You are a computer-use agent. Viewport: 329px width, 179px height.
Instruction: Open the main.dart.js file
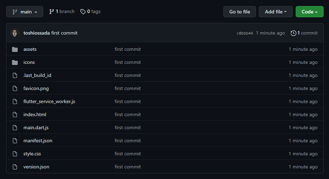[36, 128]
